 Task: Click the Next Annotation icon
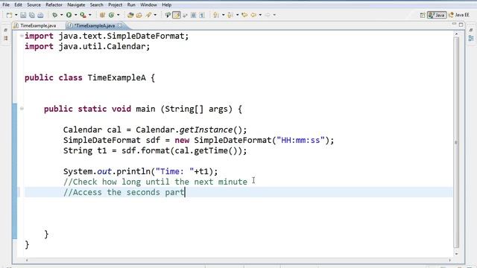[216, 15]
